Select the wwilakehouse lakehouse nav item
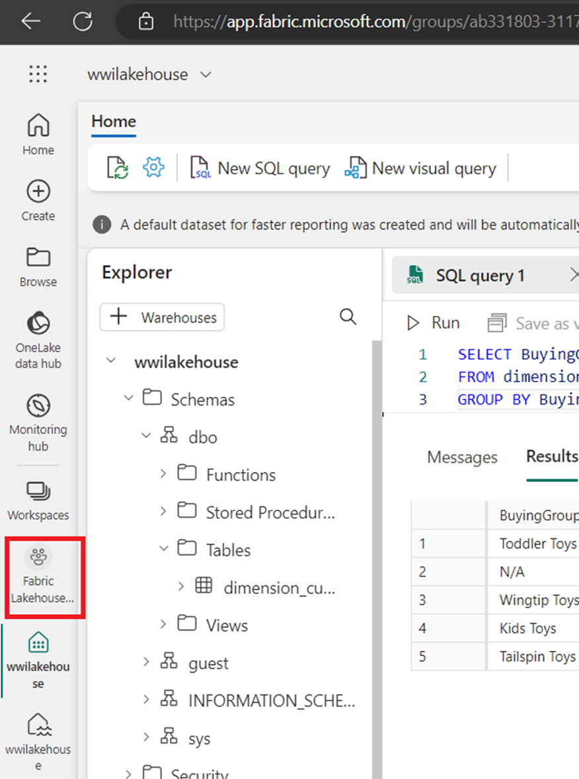The height and width of the screenshot is (779, 579). click(38, 743)
